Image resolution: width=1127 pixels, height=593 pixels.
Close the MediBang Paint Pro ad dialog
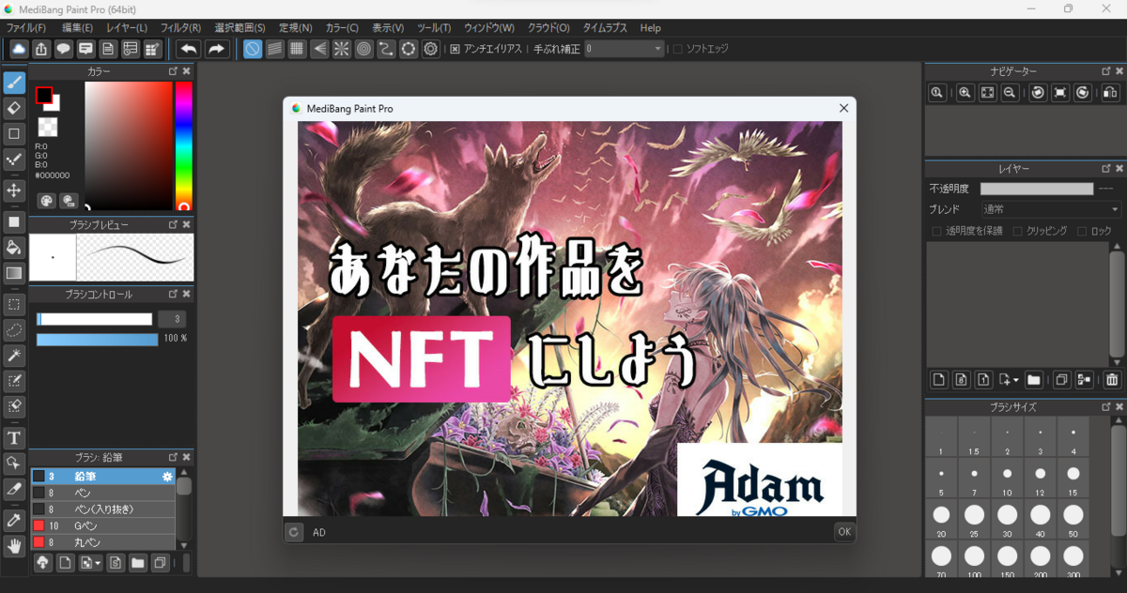(x=842, y=109)
